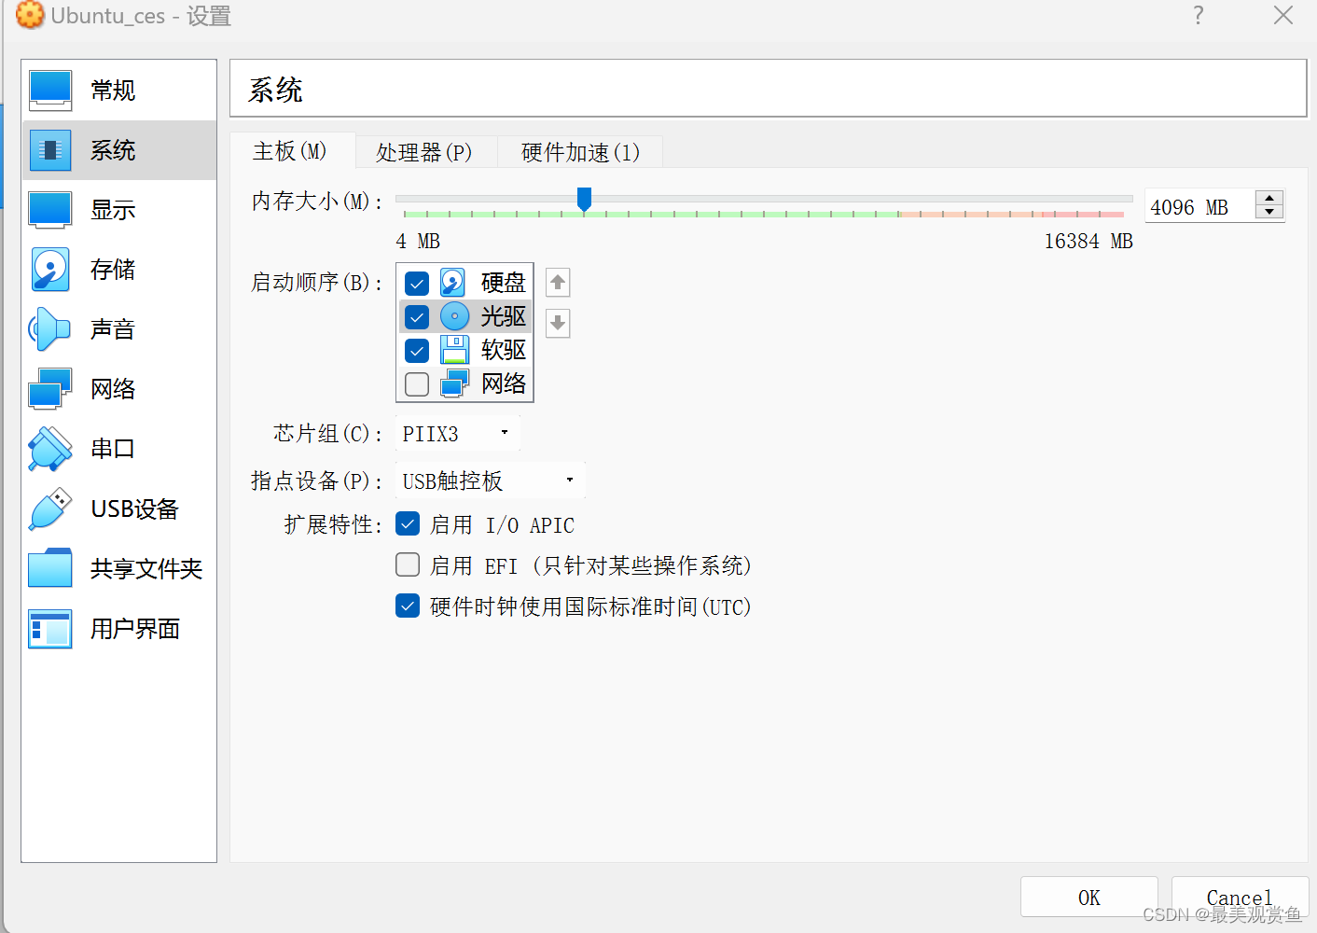Uncheck 软驱 in boot order
Image resolution: width=1317 pixels, height=933 pixels.
(417, 351)
